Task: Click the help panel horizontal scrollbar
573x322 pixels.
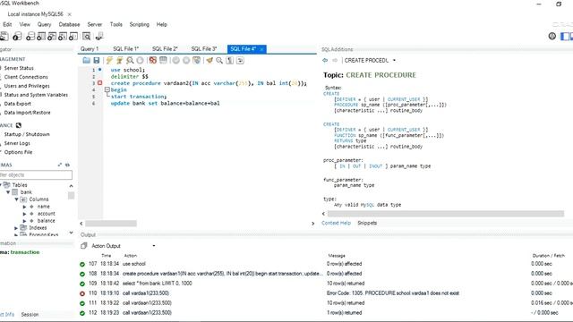Action: [x=446, y=214]
